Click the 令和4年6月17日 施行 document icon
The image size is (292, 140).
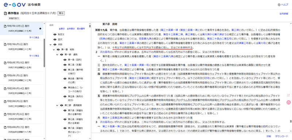[x=5, y=127]
